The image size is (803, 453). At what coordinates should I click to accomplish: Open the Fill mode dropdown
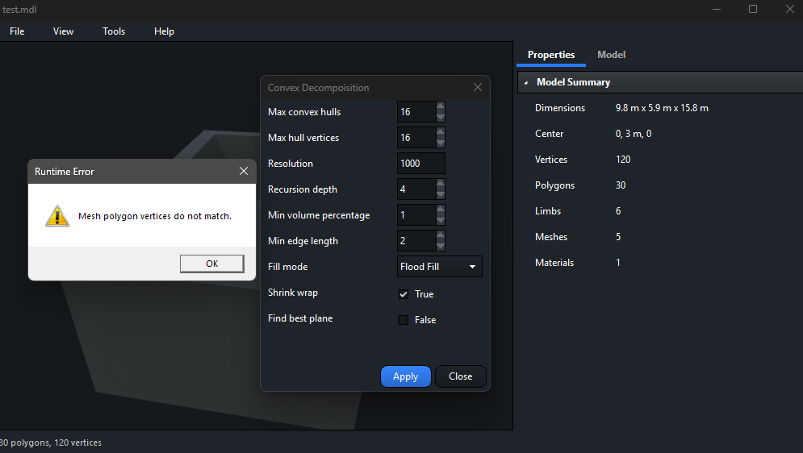pos(440,267)
